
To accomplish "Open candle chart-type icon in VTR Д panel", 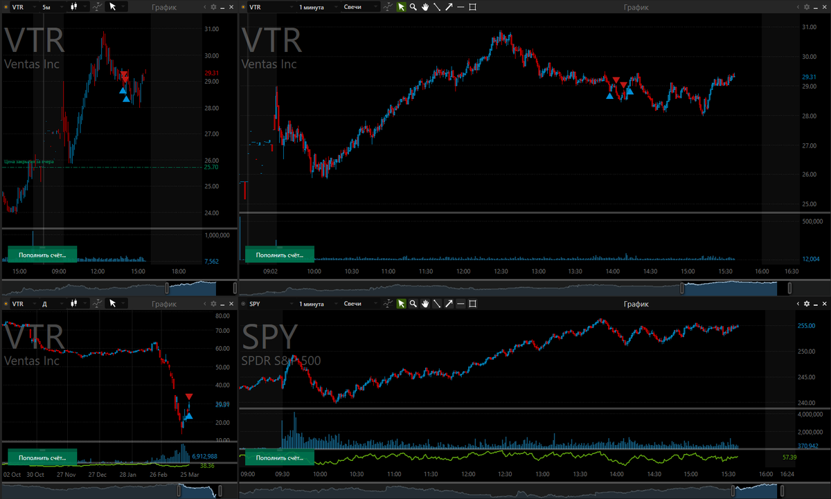I will 74,303.
